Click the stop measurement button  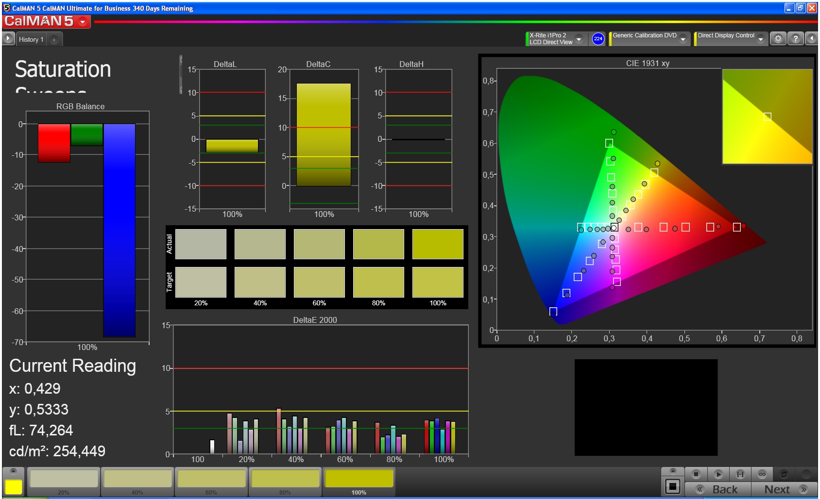tap(696, 474)
